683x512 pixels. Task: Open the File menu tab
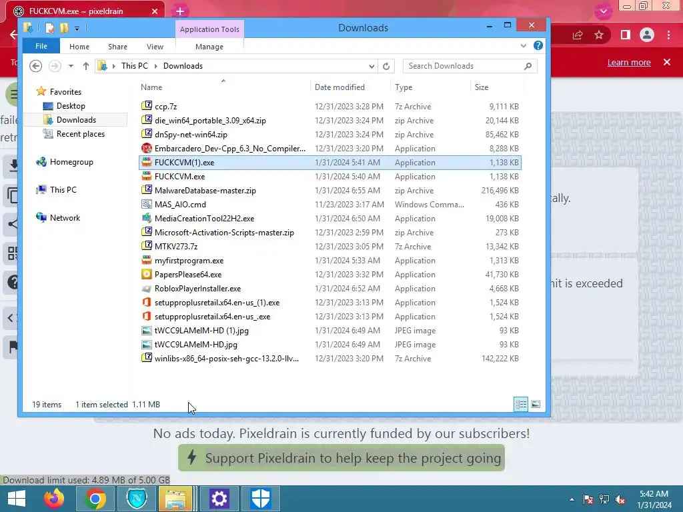pos(41,46)
